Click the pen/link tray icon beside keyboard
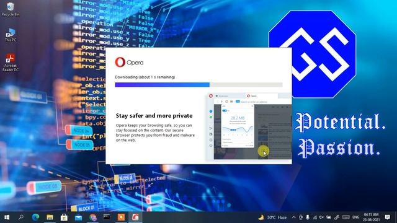 pyautogui.click(x=337, y=217)
